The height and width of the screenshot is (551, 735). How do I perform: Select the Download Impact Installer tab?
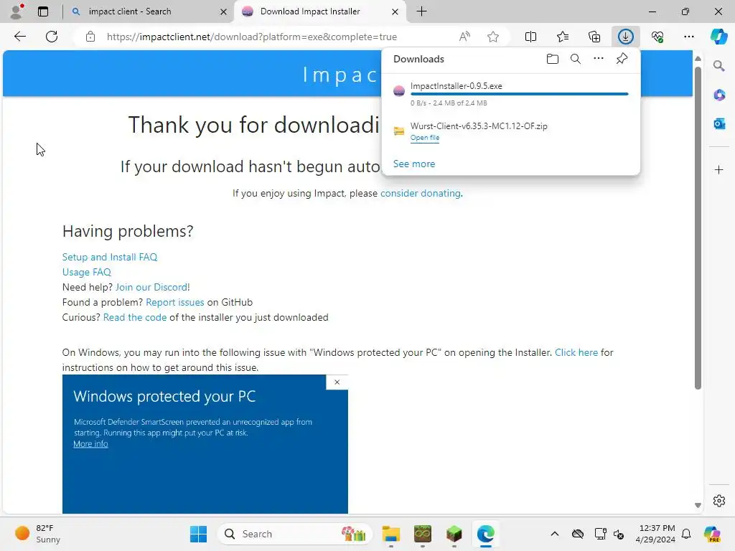319,11
